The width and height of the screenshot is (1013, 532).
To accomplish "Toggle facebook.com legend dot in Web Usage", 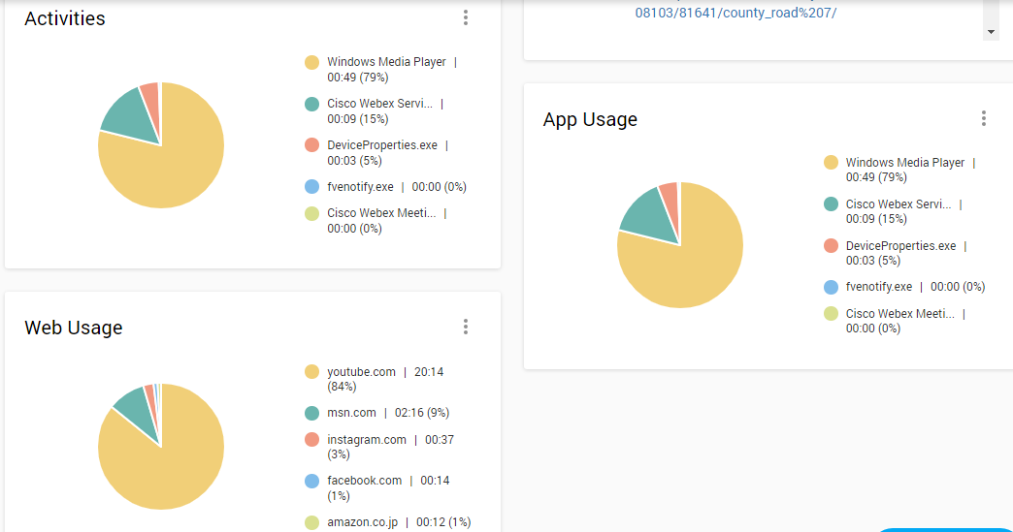I will coord(312,481).
